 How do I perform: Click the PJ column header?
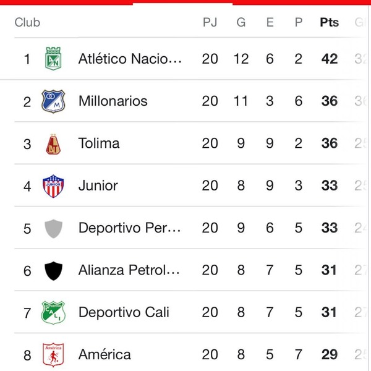point(210,23)
